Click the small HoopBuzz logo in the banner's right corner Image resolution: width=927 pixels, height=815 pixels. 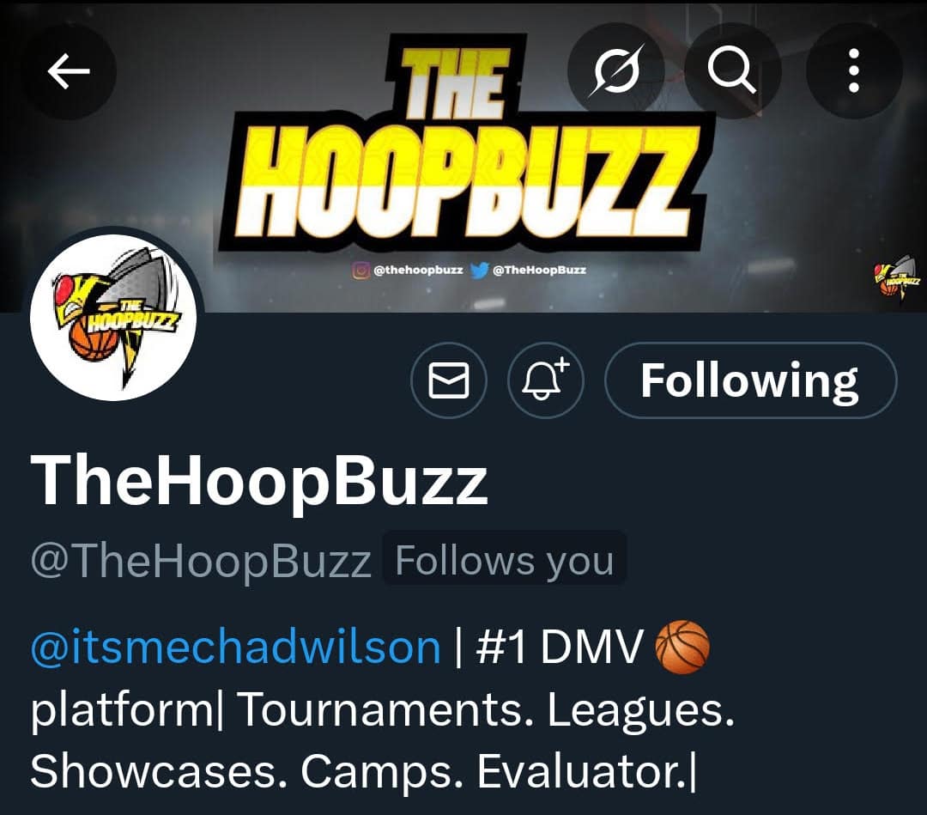[896, 277]
